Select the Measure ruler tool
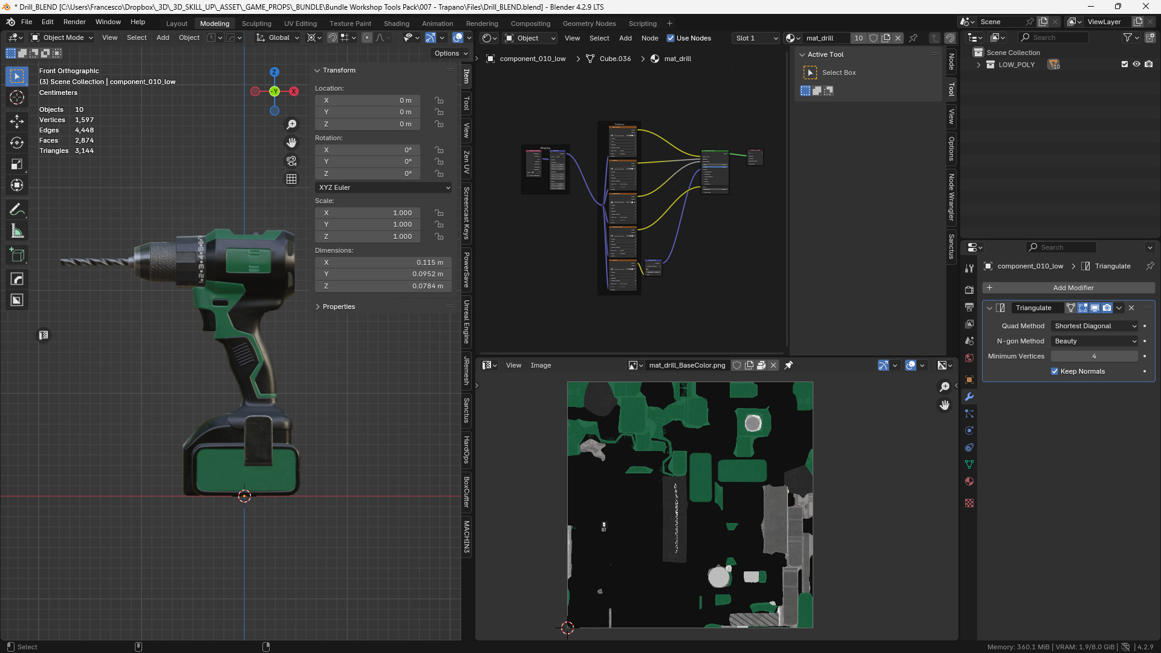Image resolution: width=1161 pixels, height=653 pixels. tap(17, 232)
